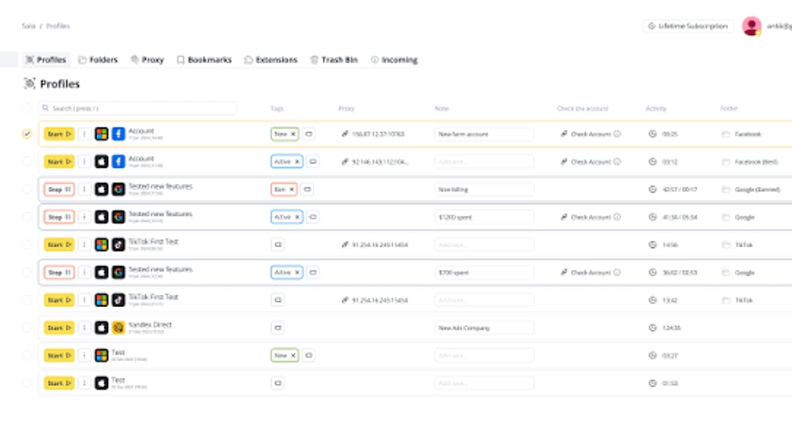Open three-dot menu for TikTok row with 14:56
The width and height of the screenshot is (792, 445).
pos(84,245)
